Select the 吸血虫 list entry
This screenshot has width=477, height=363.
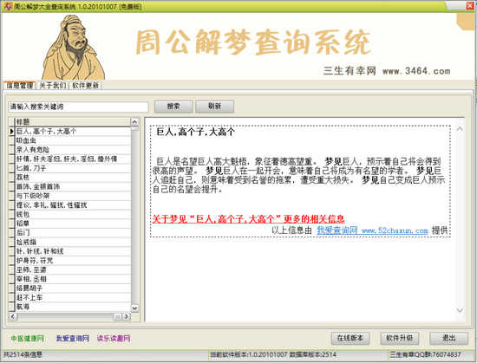coord(73,140)
